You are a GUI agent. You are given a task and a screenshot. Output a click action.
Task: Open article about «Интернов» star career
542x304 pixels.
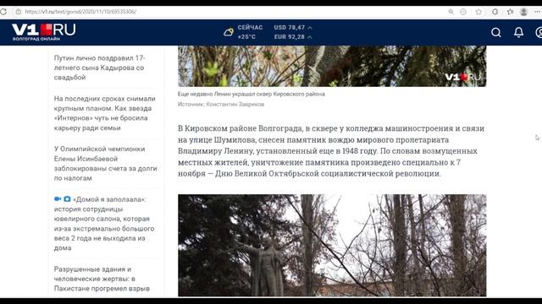pos(105,113)
